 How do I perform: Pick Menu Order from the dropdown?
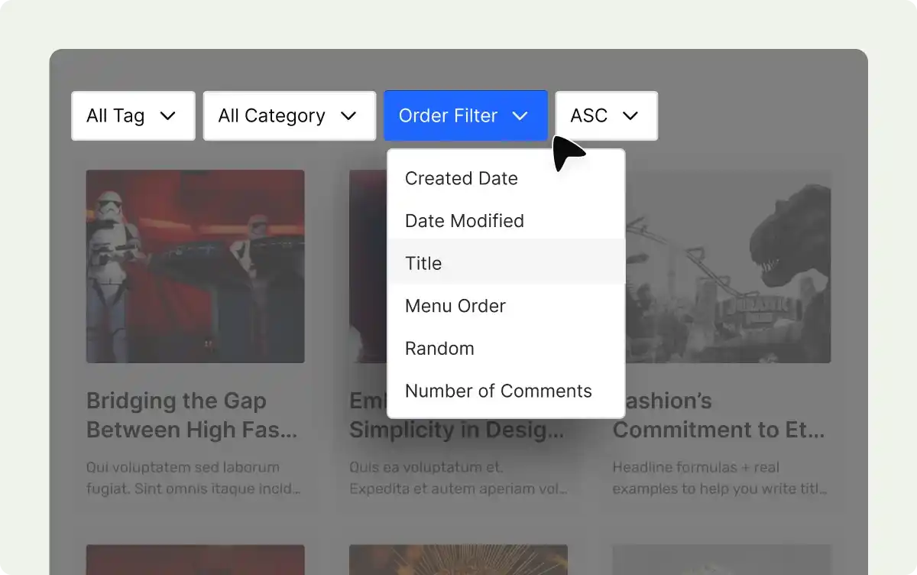pos(455,306)
